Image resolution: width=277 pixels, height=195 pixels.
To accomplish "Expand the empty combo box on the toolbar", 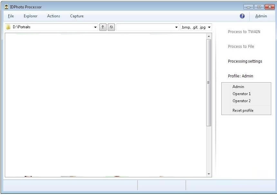I will (x=176, y=27).
